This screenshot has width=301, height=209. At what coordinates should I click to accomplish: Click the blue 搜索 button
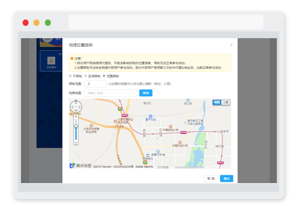[x=145, y=93]
